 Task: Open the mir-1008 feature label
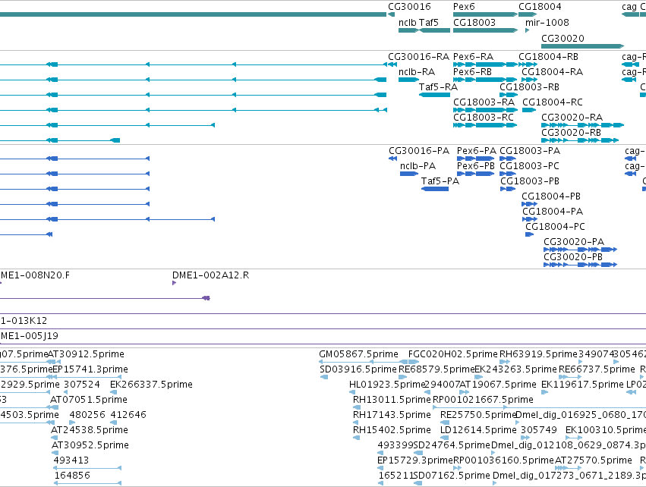[547, 23]
